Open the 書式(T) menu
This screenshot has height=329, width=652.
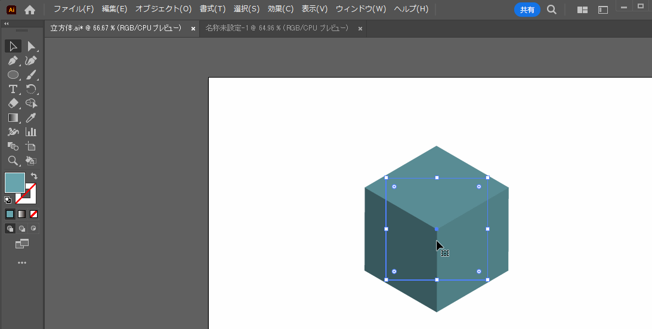(212, 9)
